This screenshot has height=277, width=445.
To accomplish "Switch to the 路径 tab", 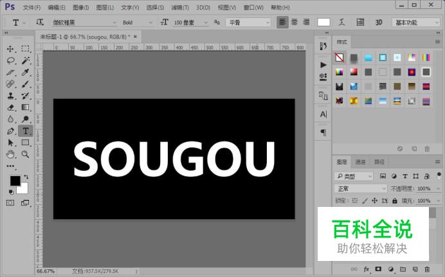I will 379,162.
